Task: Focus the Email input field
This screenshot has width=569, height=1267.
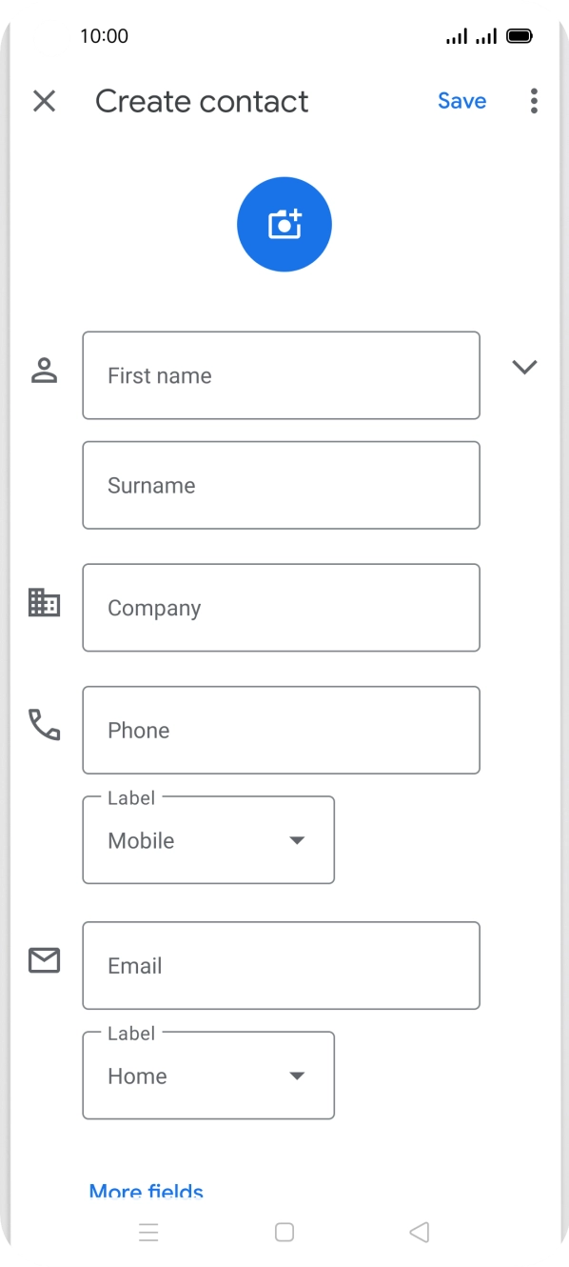Action: (x=281, y=965)
